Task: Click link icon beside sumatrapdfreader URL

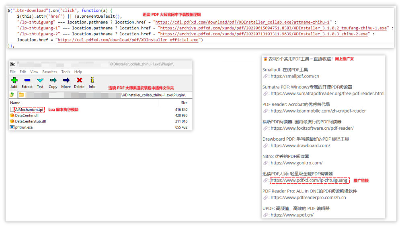Action: pyautogui.click(x=265, y=94)
